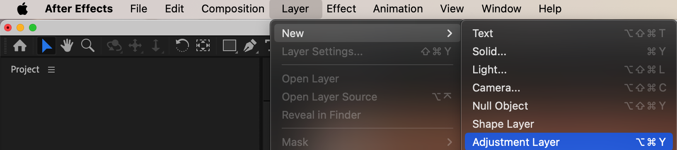
Task: Select the Pen tool
Action: (250, 45)
